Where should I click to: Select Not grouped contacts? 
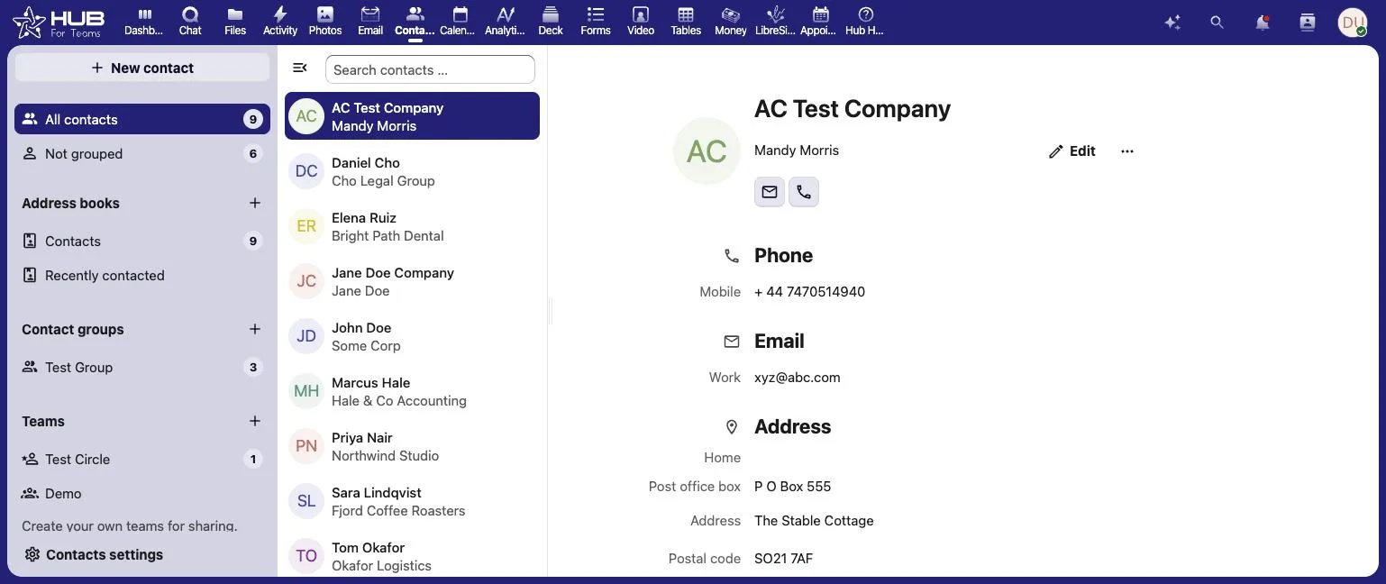(142, 153)
